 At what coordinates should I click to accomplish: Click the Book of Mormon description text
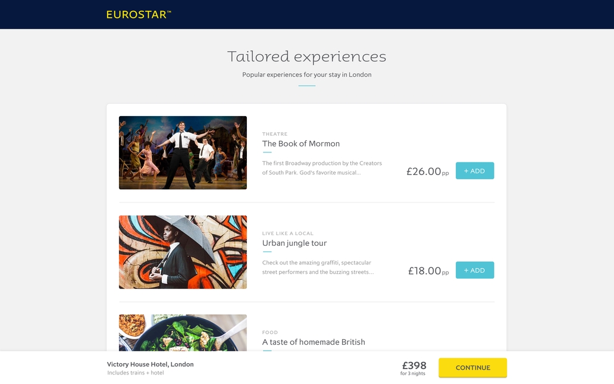tap(322, 168)
